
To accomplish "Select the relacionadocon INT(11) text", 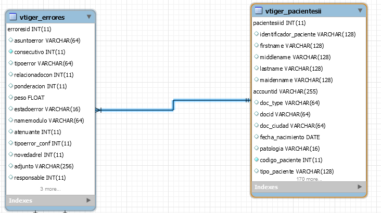I will coord(44,75).
